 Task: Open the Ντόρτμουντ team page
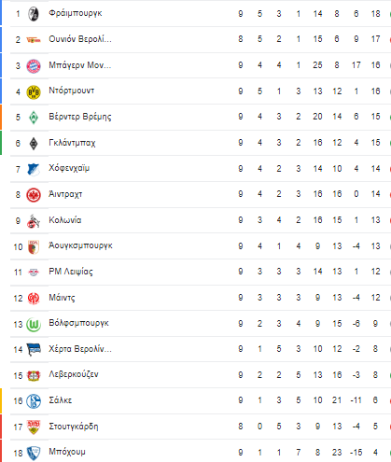pos(72,91)
